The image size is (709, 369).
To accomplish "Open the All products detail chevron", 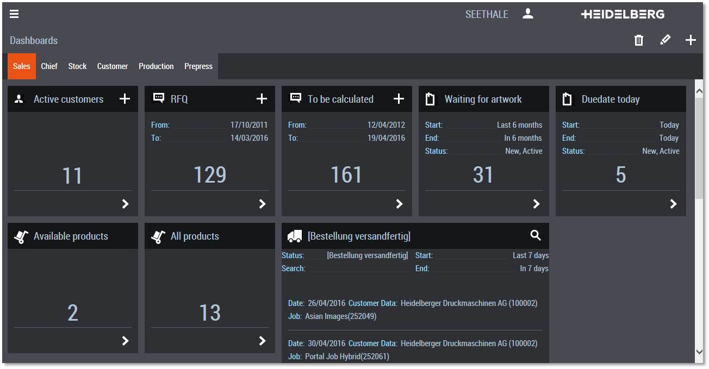I will 262,341.
